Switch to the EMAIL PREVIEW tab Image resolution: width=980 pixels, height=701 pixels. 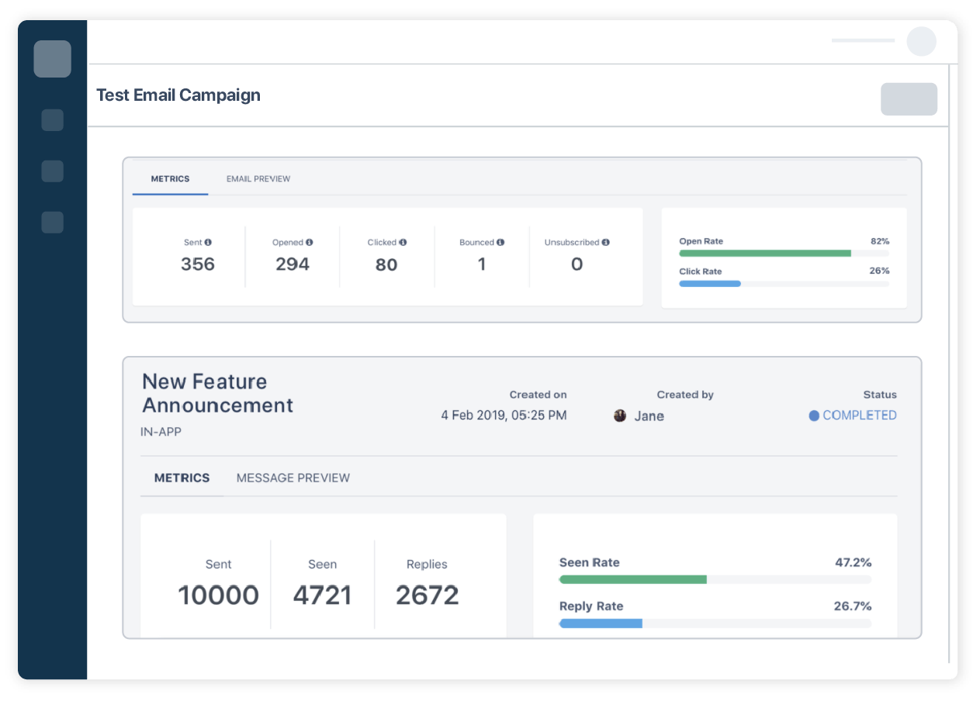[258, 178]
